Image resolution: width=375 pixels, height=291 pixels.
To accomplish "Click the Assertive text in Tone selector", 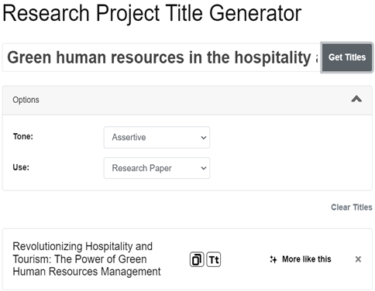I will [x=129, y=137].
